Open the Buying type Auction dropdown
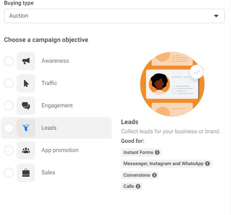 tap(115, 16)
